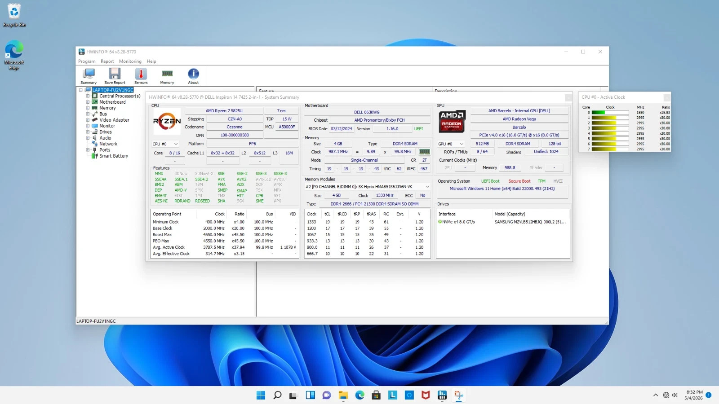
Task: Click the DELL 063KWG motherboard field
Action: [x=367, y=112]
